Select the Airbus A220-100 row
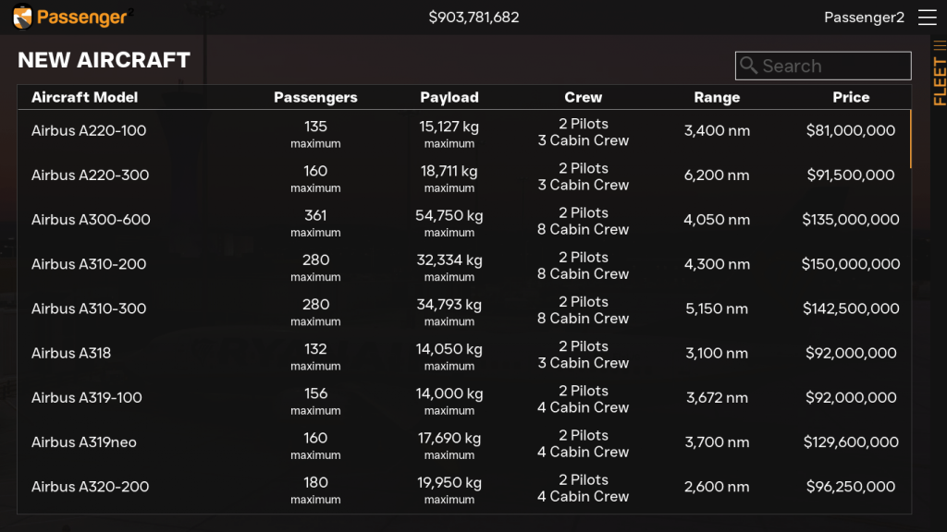The image size is (947, 532). tap(89, 131)
